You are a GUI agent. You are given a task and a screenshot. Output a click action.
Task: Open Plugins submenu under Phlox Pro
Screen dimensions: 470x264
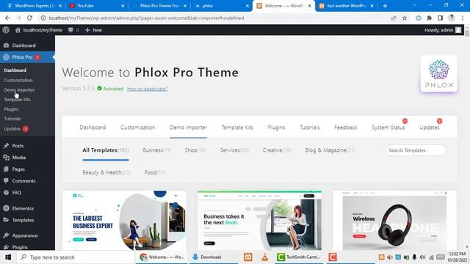[x=11, y=109]
